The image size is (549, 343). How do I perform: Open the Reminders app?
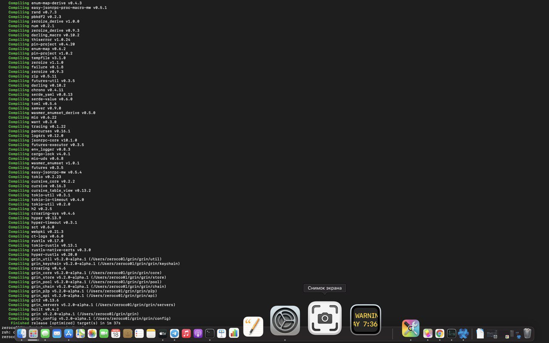(x=139, y=333)
